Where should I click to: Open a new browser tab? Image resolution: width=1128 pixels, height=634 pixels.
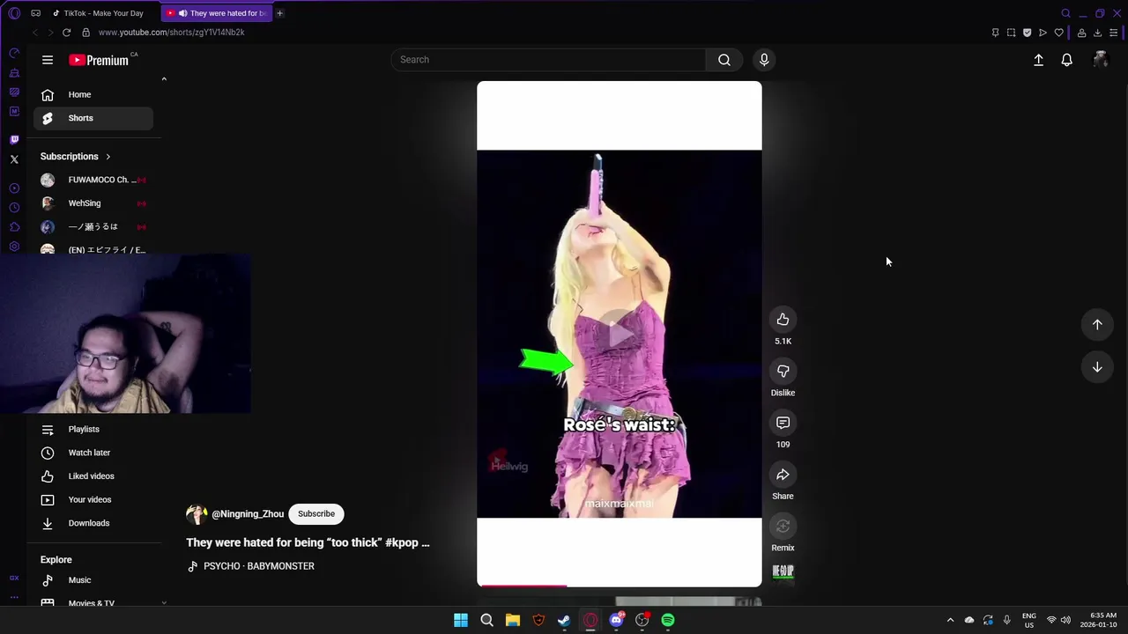click(x=279, y=13)
